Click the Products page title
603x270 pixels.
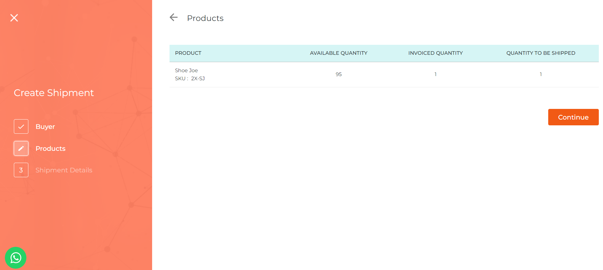tap(205, 18)
